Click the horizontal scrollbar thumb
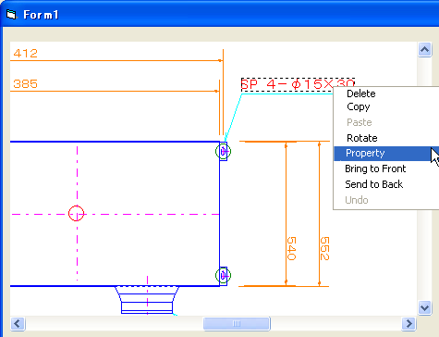439x337 pixels. pos(237,324)
